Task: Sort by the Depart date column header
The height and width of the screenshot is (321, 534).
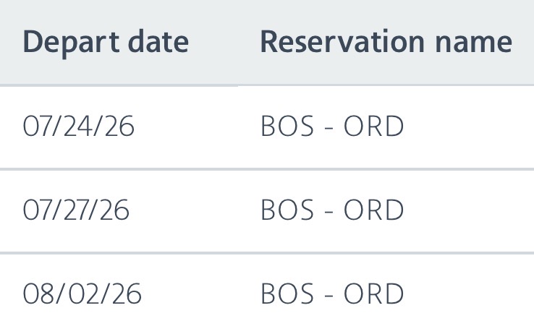Action: point(106,42)
